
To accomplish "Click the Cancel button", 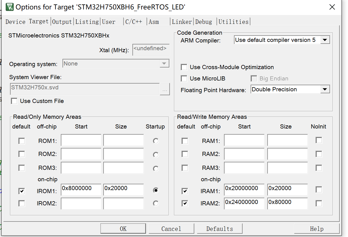I will tap(171, 229).
